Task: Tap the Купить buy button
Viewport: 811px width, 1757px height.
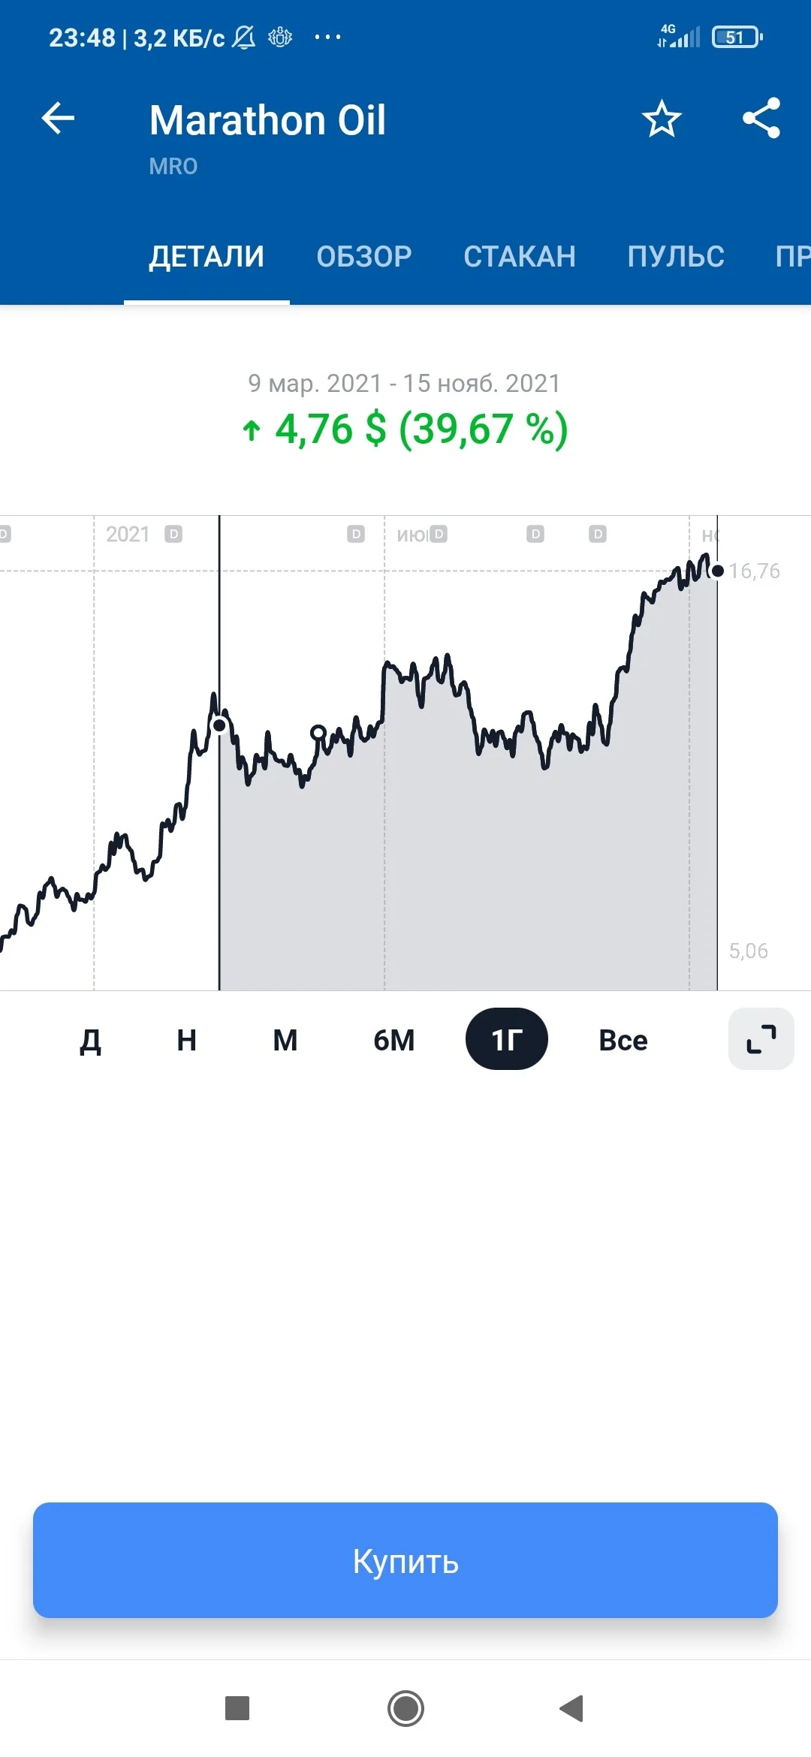Action: [405, 1560]
